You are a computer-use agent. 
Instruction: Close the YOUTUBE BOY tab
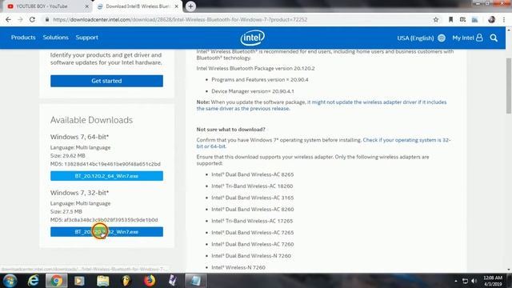[87, 6]
